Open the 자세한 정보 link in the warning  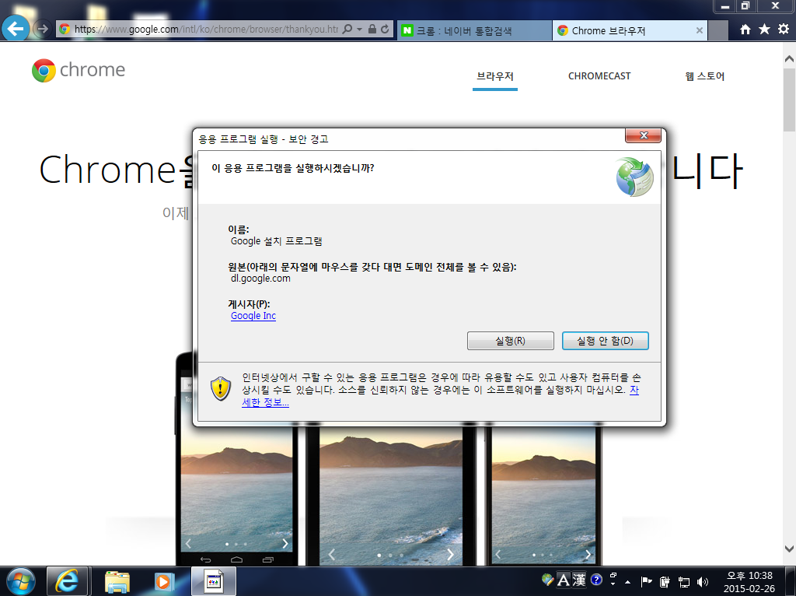(266, 402)
